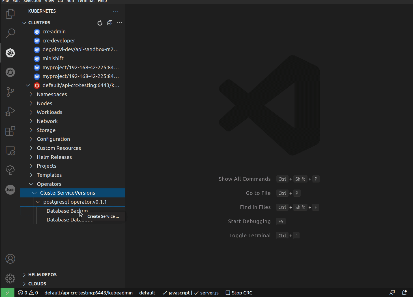Viewport: 413px width, 297px height.
Task: Open the Selection menu
Action: 32,1
